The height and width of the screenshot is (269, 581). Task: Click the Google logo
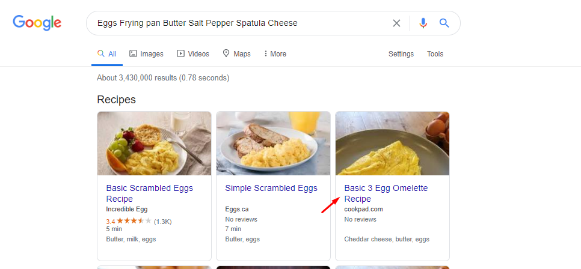(x=37, y=23)
